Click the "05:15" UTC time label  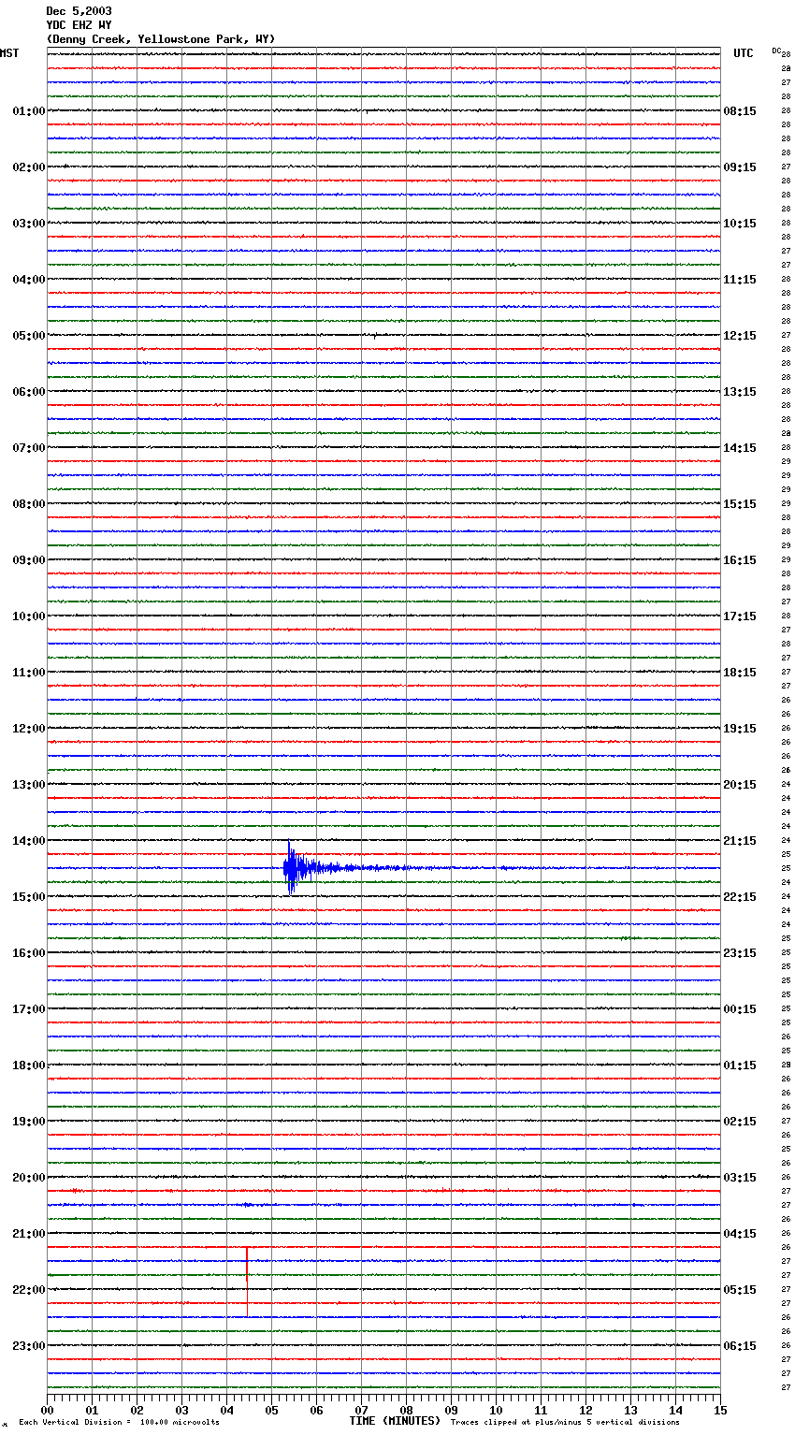tap(740, 1290)
